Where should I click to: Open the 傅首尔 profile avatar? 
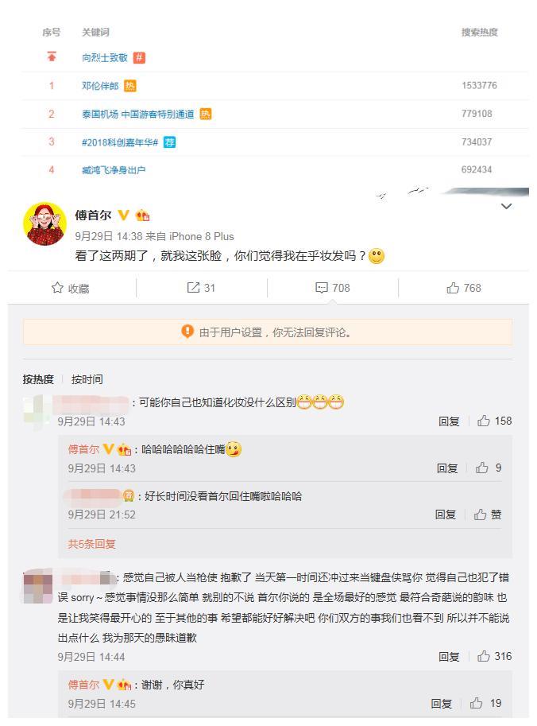(44, 223)
